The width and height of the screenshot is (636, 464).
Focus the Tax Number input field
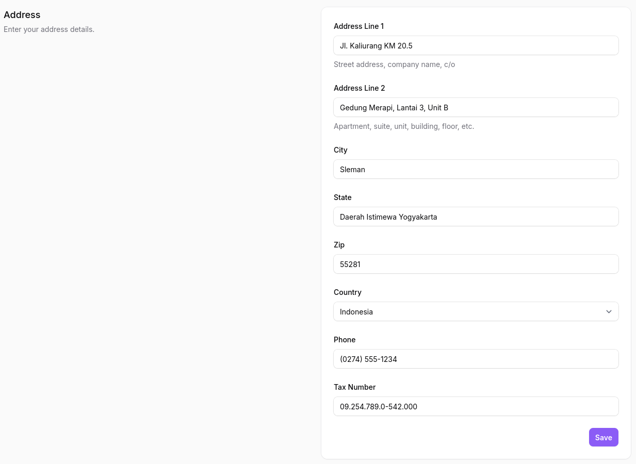[x=476, y=406]
